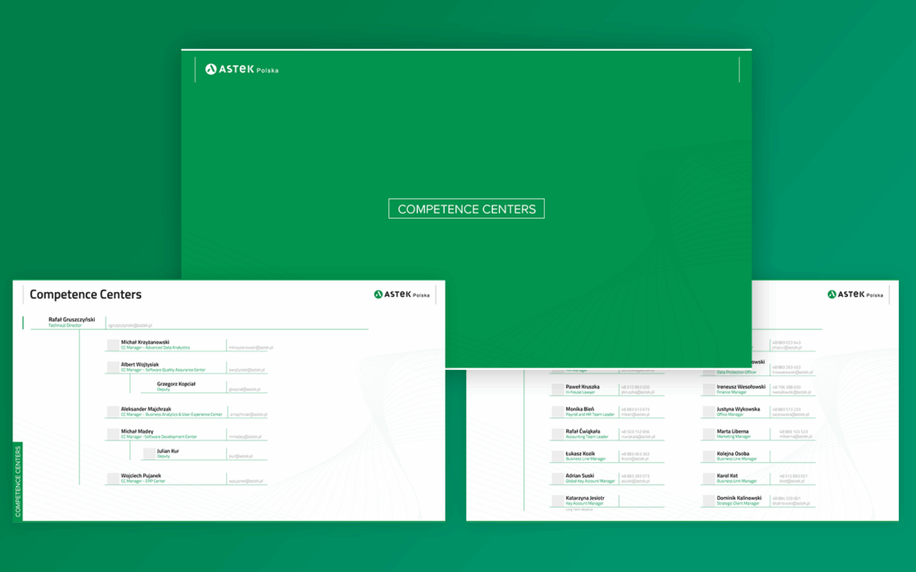
Task: Click Marta Liberna's email address
Action: pos(791,437)
